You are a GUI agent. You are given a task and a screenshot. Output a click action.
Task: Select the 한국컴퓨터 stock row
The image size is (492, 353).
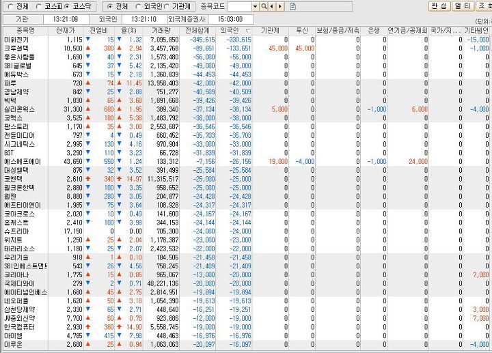(x=246, y=327)
